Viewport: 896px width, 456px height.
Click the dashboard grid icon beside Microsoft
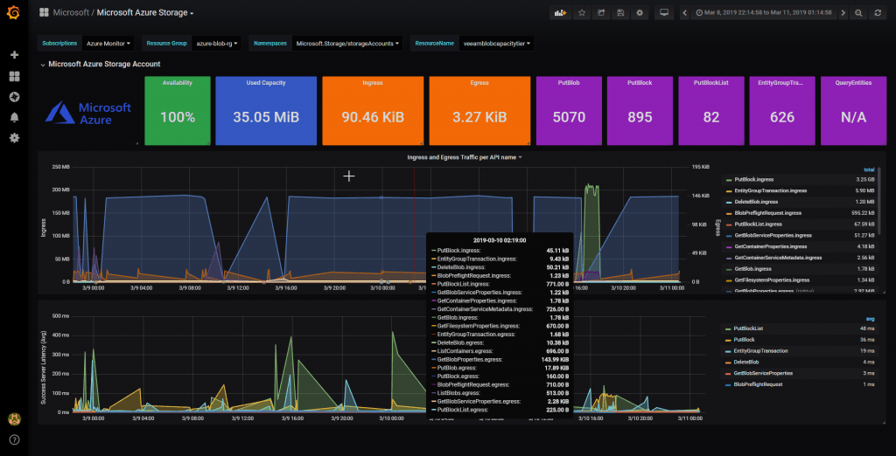pos(44,12)
